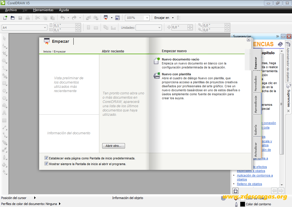Open the Encajar en dropdown

[173, 18]
